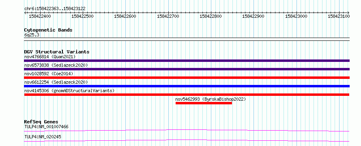The width and height of the screenshot is (361, 146).
Task: Click the 6q25.3 band label
Action: (32, 35)
